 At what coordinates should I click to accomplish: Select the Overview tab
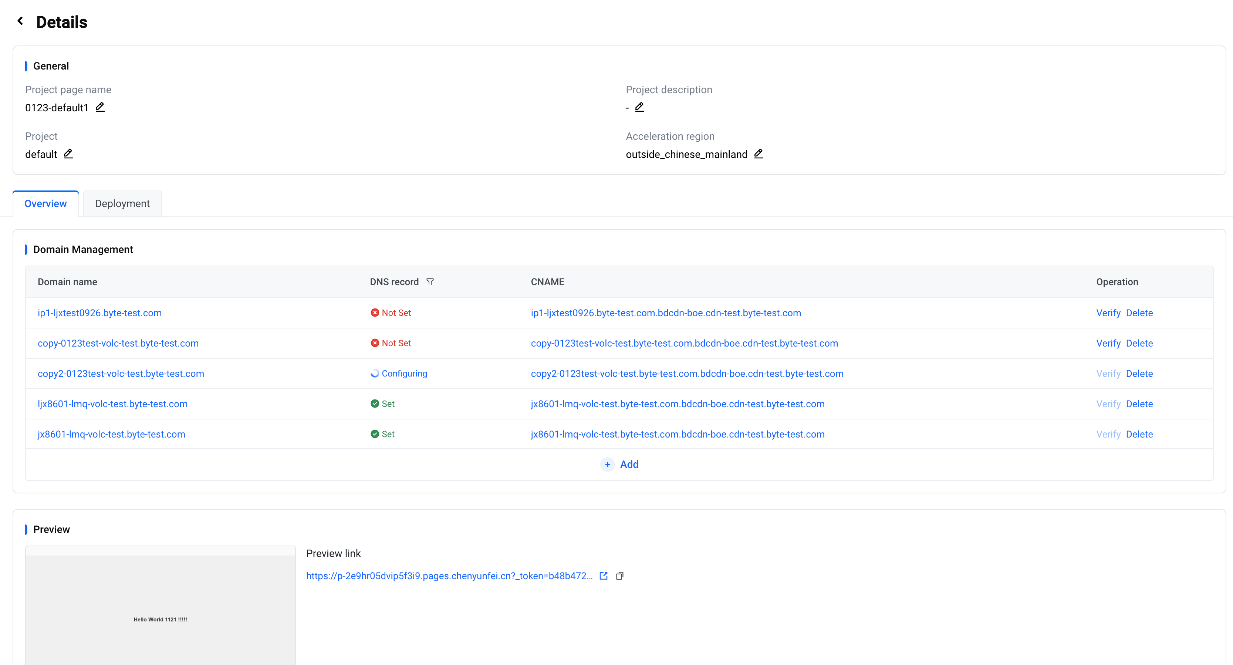click(45, 203)
